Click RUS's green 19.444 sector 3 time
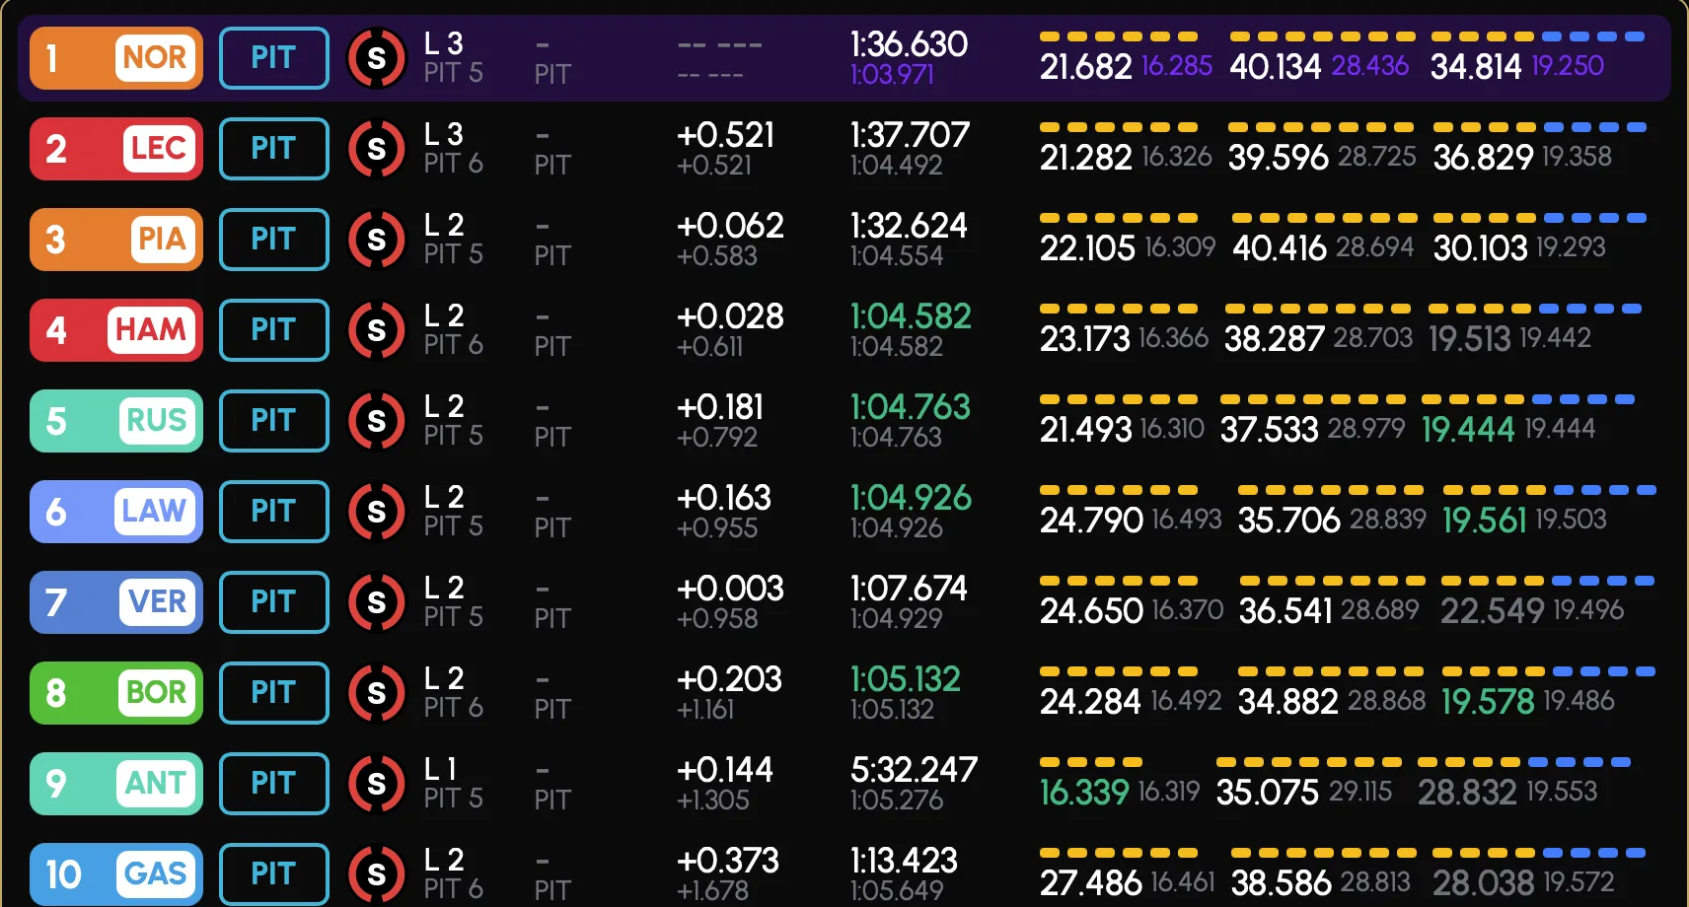This screenshot has height=907, width=1689. pos(1467,430)
